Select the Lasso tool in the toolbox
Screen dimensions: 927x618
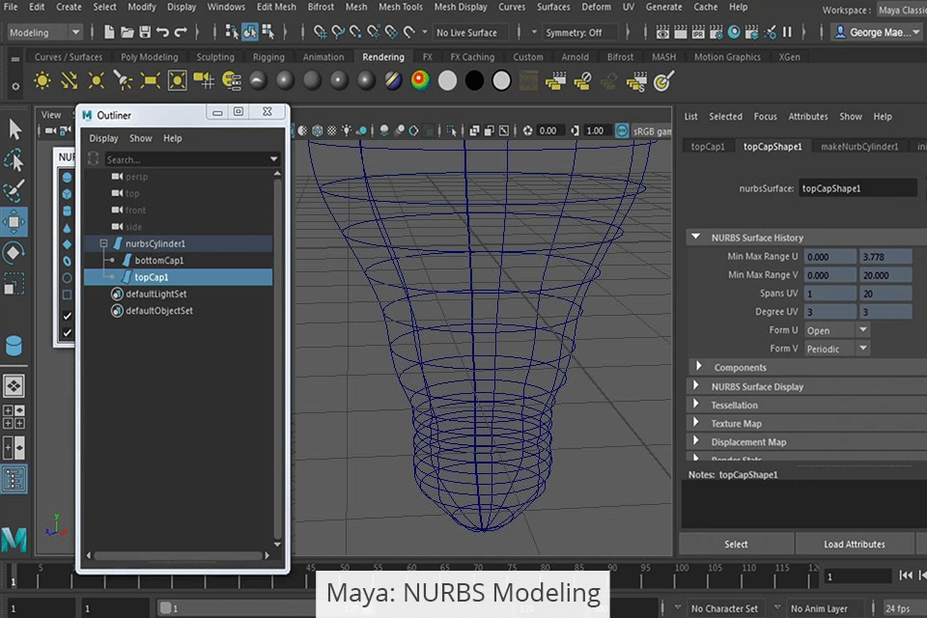pyautogui.click(x=14, y=159)
